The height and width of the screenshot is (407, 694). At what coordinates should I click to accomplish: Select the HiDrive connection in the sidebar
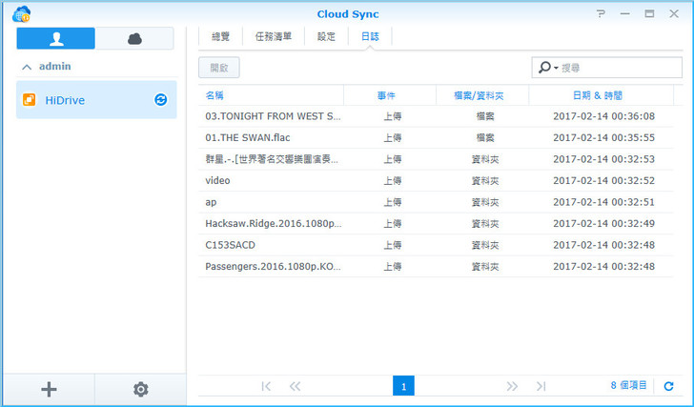pyautogui.click(x=88, y=100)
